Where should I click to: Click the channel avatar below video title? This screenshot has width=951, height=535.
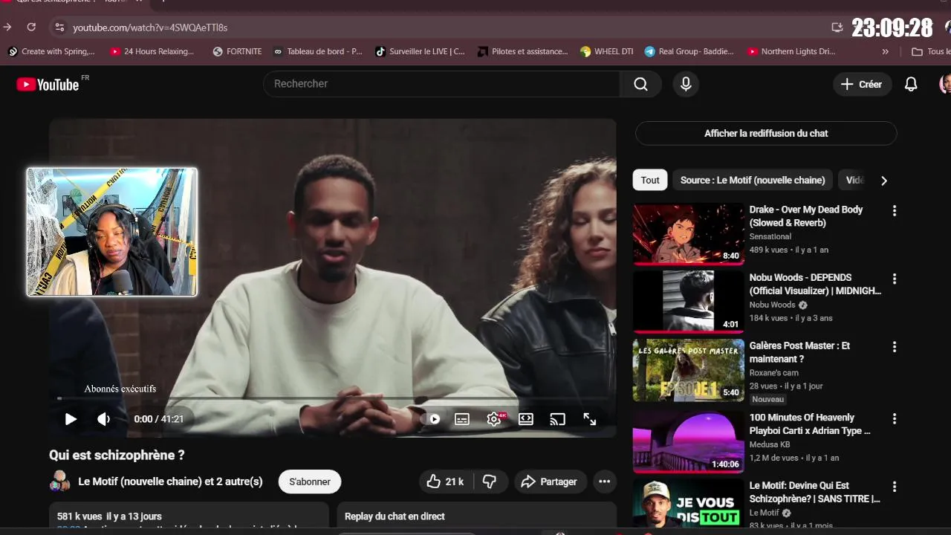59,481
